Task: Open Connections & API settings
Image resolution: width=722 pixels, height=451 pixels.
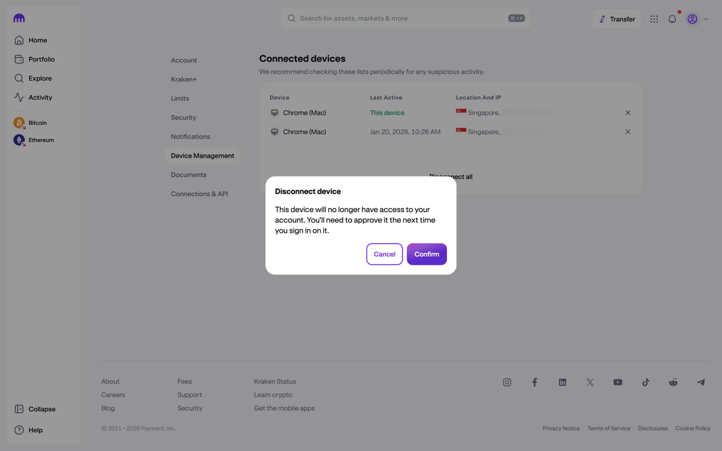Action: pyautogui.click(x=199, y=194)
